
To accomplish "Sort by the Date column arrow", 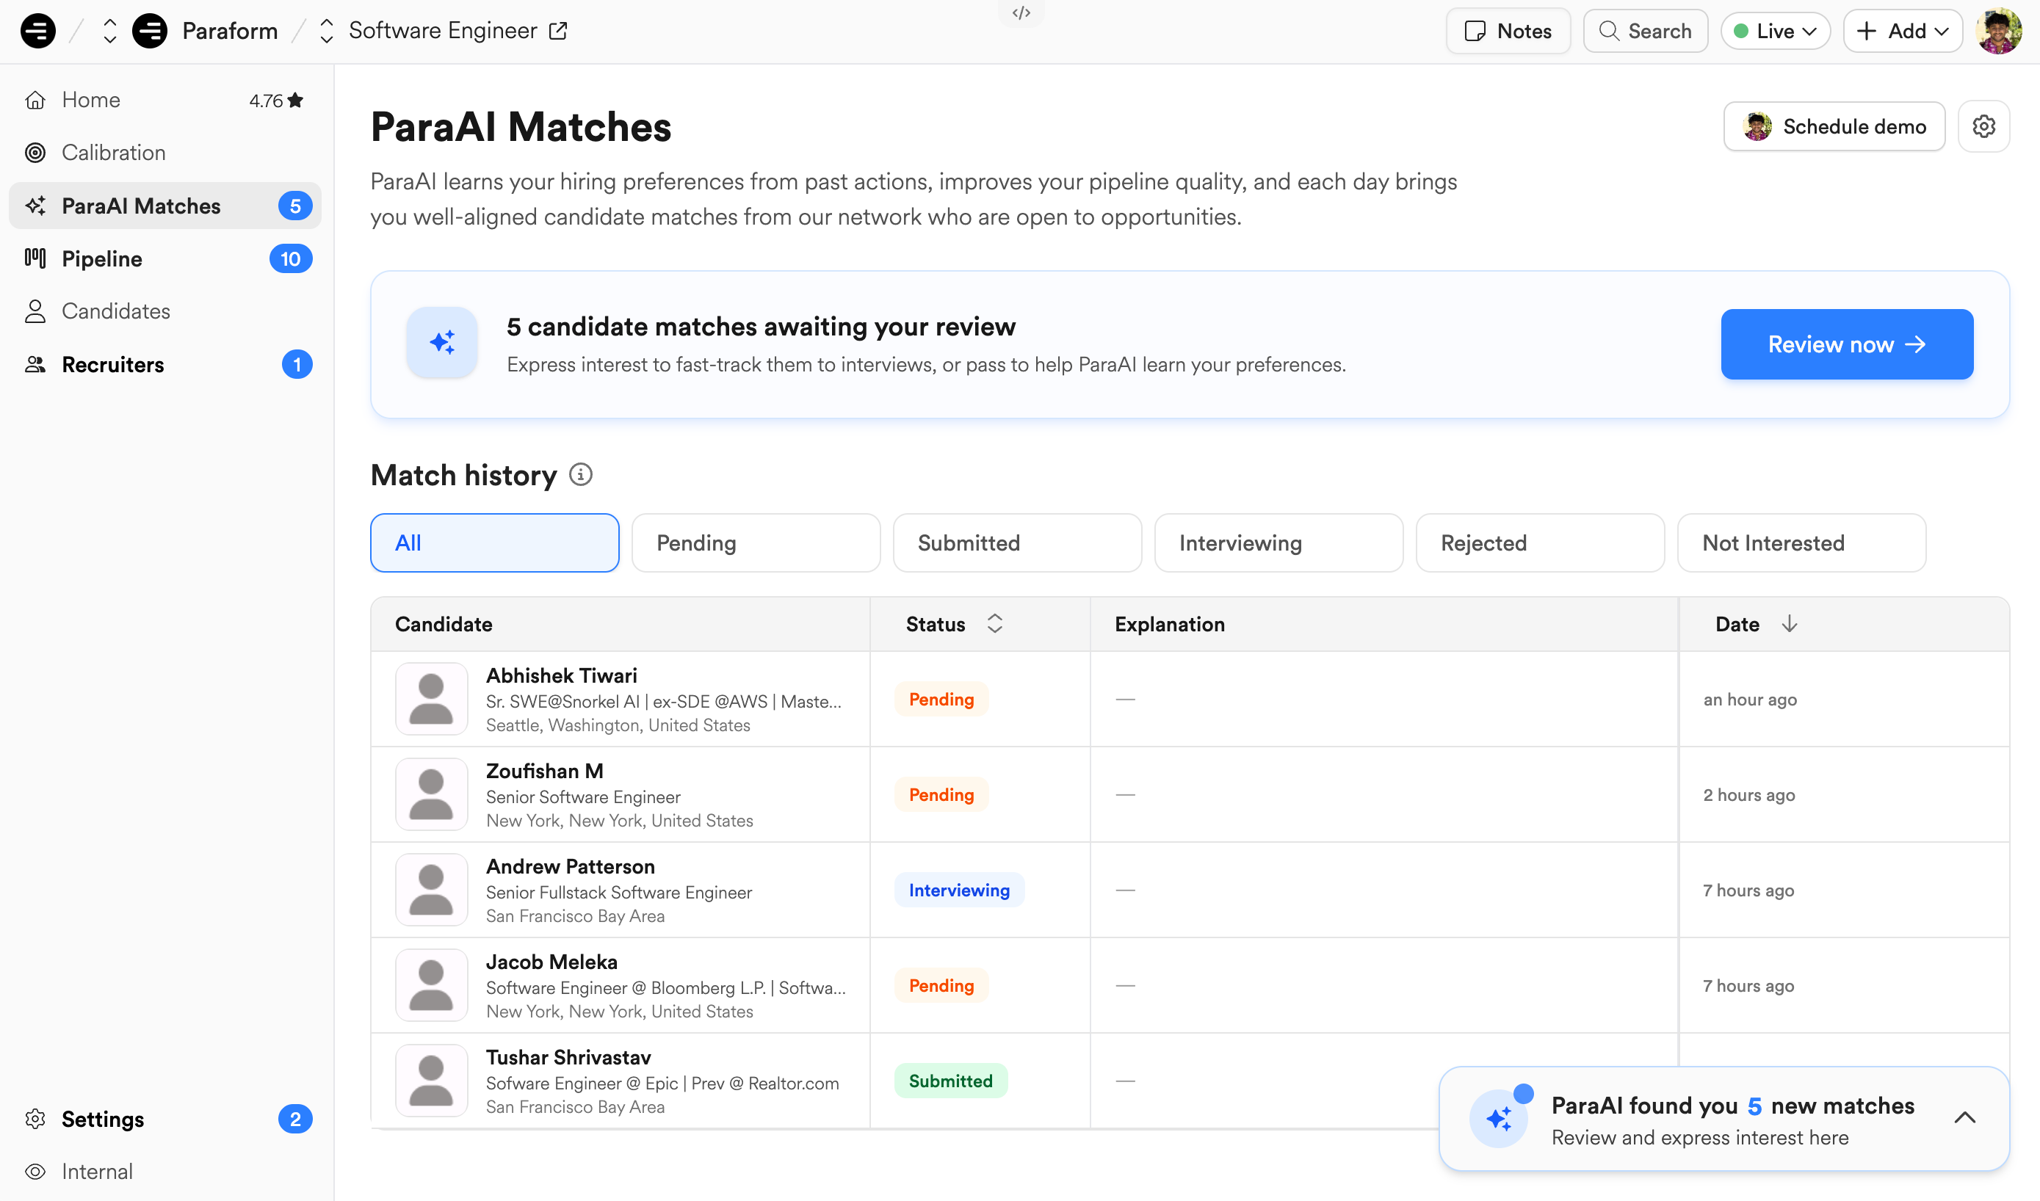I will click(1789, 624).
